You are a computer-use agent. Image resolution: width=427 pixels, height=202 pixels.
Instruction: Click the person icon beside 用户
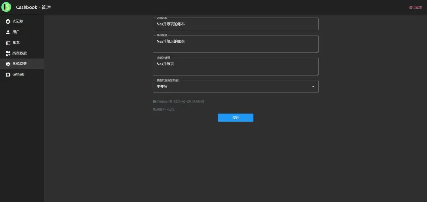coord(8,32)
